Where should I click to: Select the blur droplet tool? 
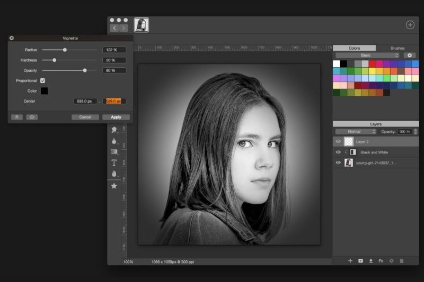pyautogui.click(x=114, y=141)
